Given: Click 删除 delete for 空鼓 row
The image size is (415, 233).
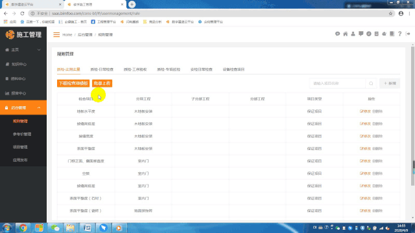Looking at the screenshot, I should tap(377, 173).
